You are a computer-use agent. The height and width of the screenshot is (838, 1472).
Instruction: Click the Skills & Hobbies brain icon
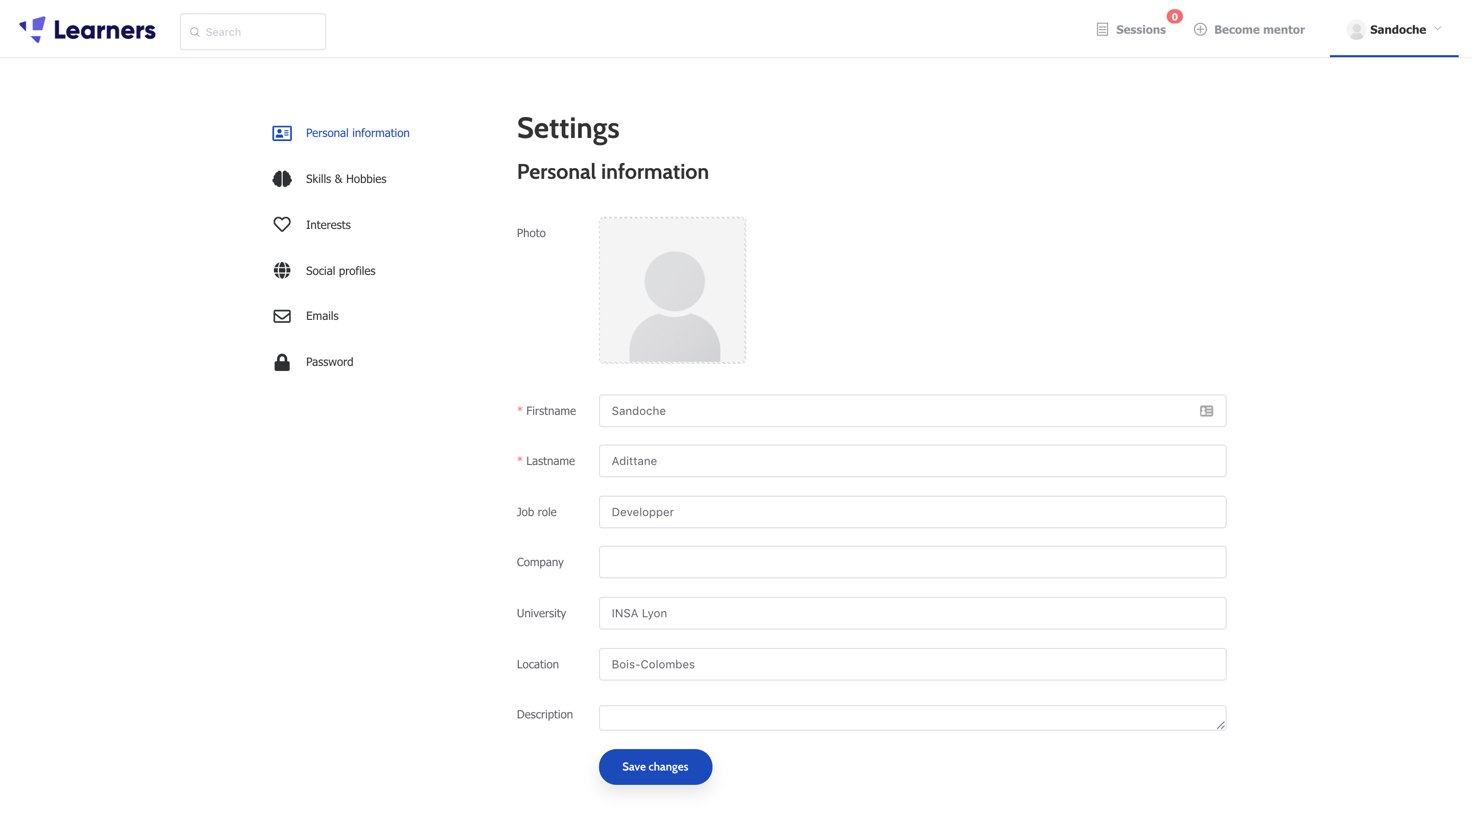coord(282,179)
